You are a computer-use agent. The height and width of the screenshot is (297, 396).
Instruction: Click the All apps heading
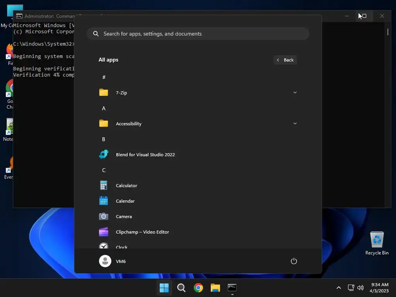108,60
